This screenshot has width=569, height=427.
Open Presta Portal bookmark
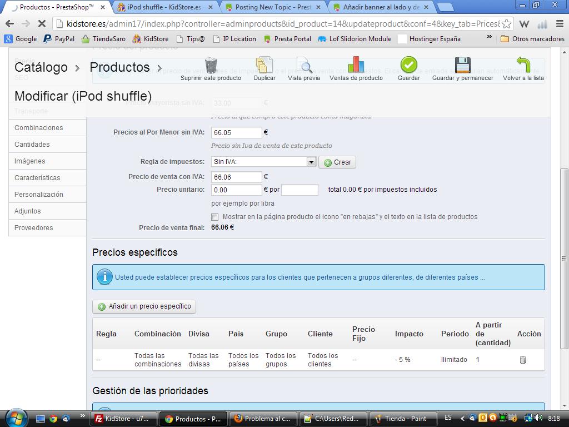pos(287,39)
